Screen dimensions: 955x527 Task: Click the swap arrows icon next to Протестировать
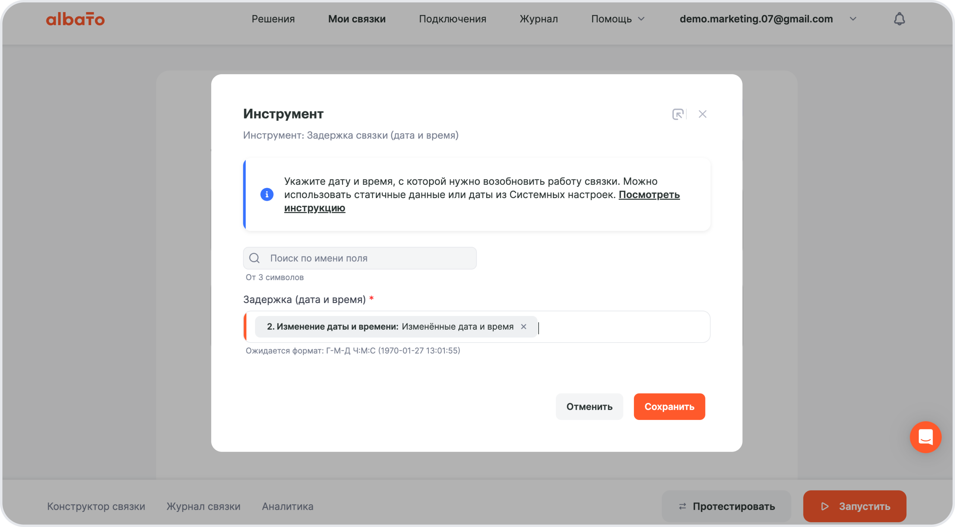point(682,506)
